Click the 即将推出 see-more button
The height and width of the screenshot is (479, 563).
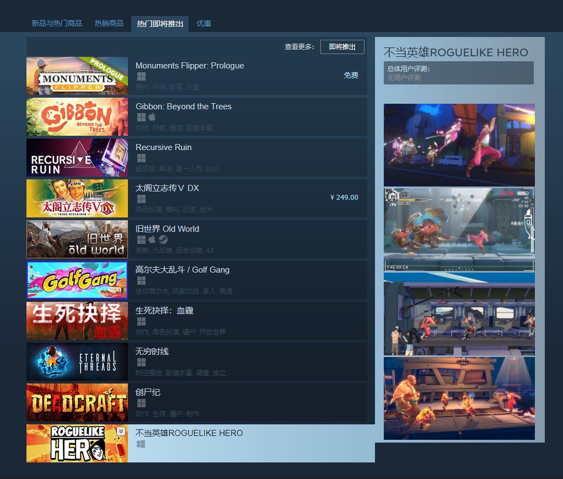(x=342, y=47)
